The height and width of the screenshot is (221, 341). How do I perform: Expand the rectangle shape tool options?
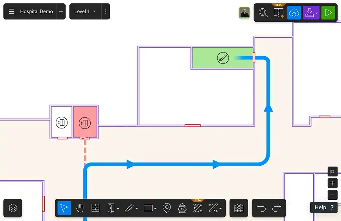click(155, 209)
